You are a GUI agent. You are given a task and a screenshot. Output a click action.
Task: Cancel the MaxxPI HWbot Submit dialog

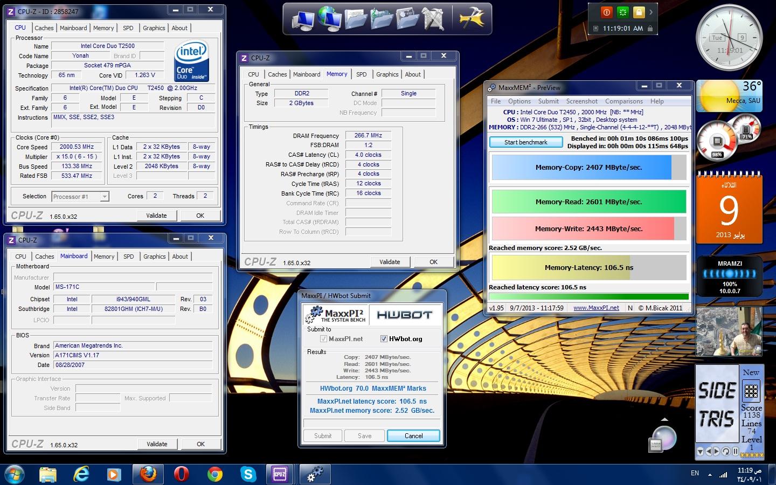(413, 436)
